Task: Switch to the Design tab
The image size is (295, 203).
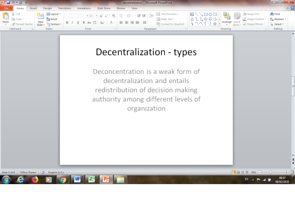Action: tap(47, 8)
